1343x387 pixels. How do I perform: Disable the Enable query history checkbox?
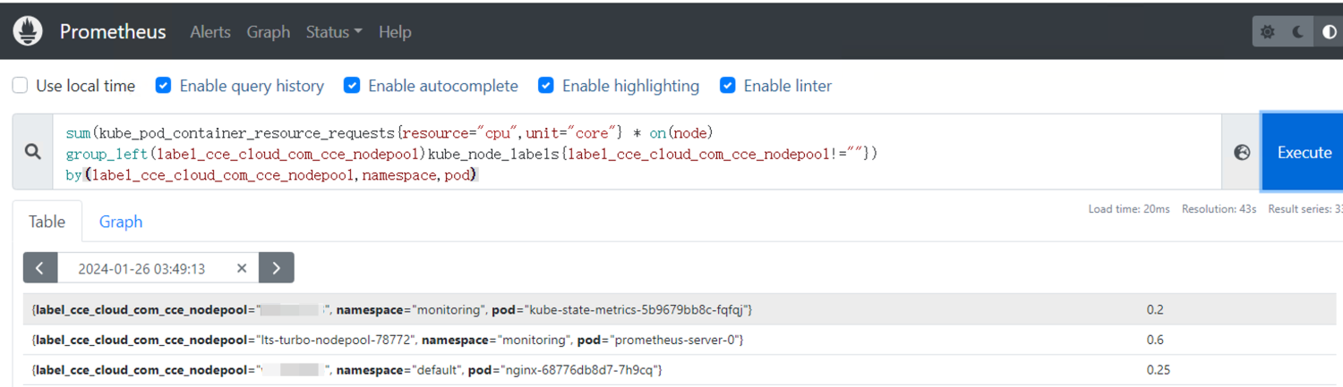click(163, 86)
